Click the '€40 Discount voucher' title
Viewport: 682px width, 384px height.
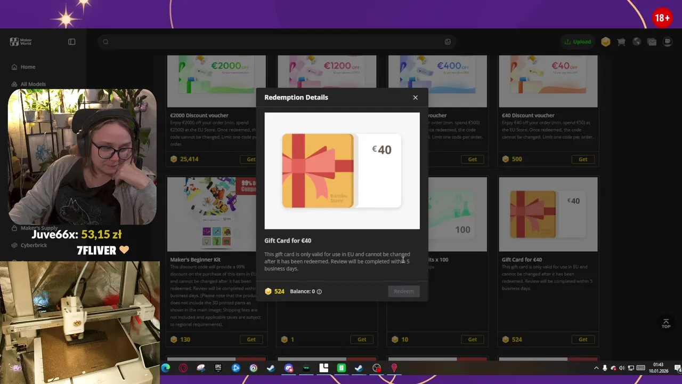point(528,115)
